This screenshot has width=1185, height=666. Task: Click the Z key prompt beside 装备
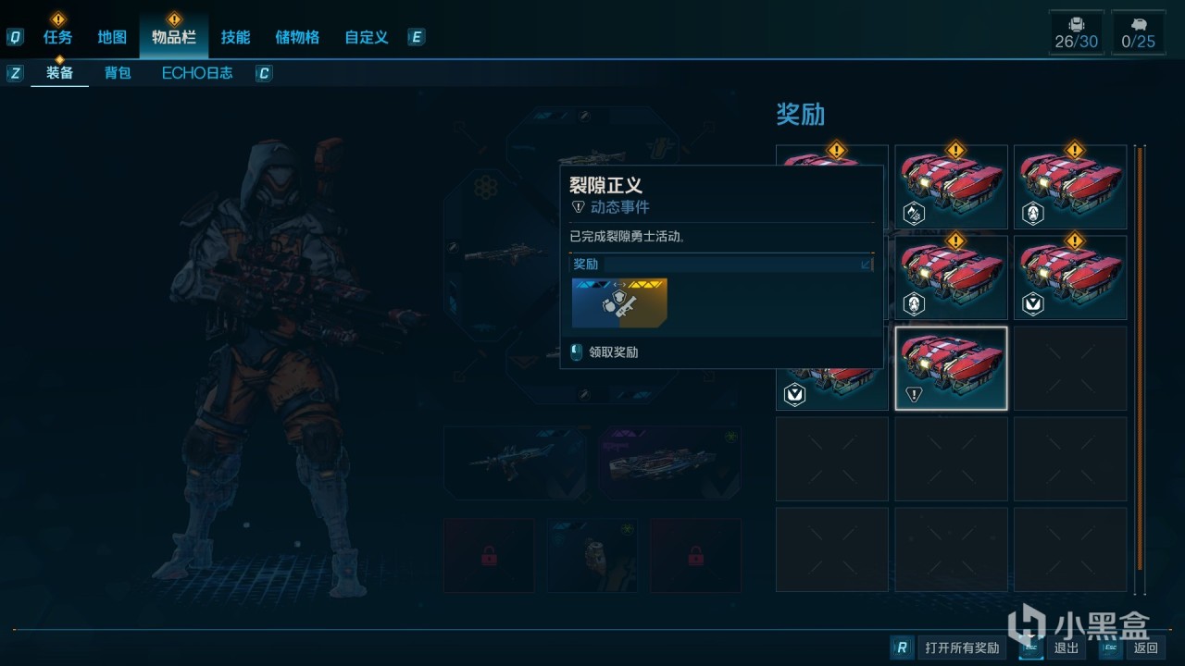click(15, 73)
